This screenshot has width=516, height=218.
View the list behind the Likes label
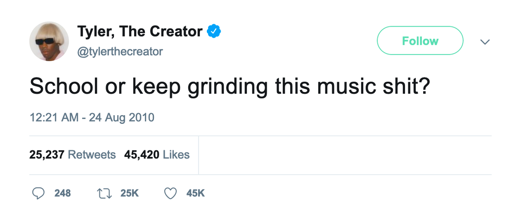176,155
